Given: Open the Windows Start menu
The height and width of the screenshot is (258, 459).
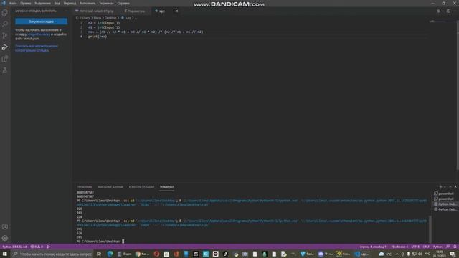Looking at the screenshot, I should [x=5, y=254].
